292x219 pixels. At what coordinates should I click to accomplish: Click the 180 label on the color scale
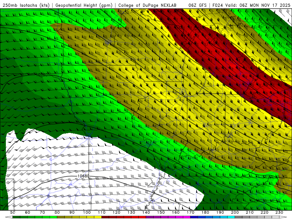coord(205,212)
